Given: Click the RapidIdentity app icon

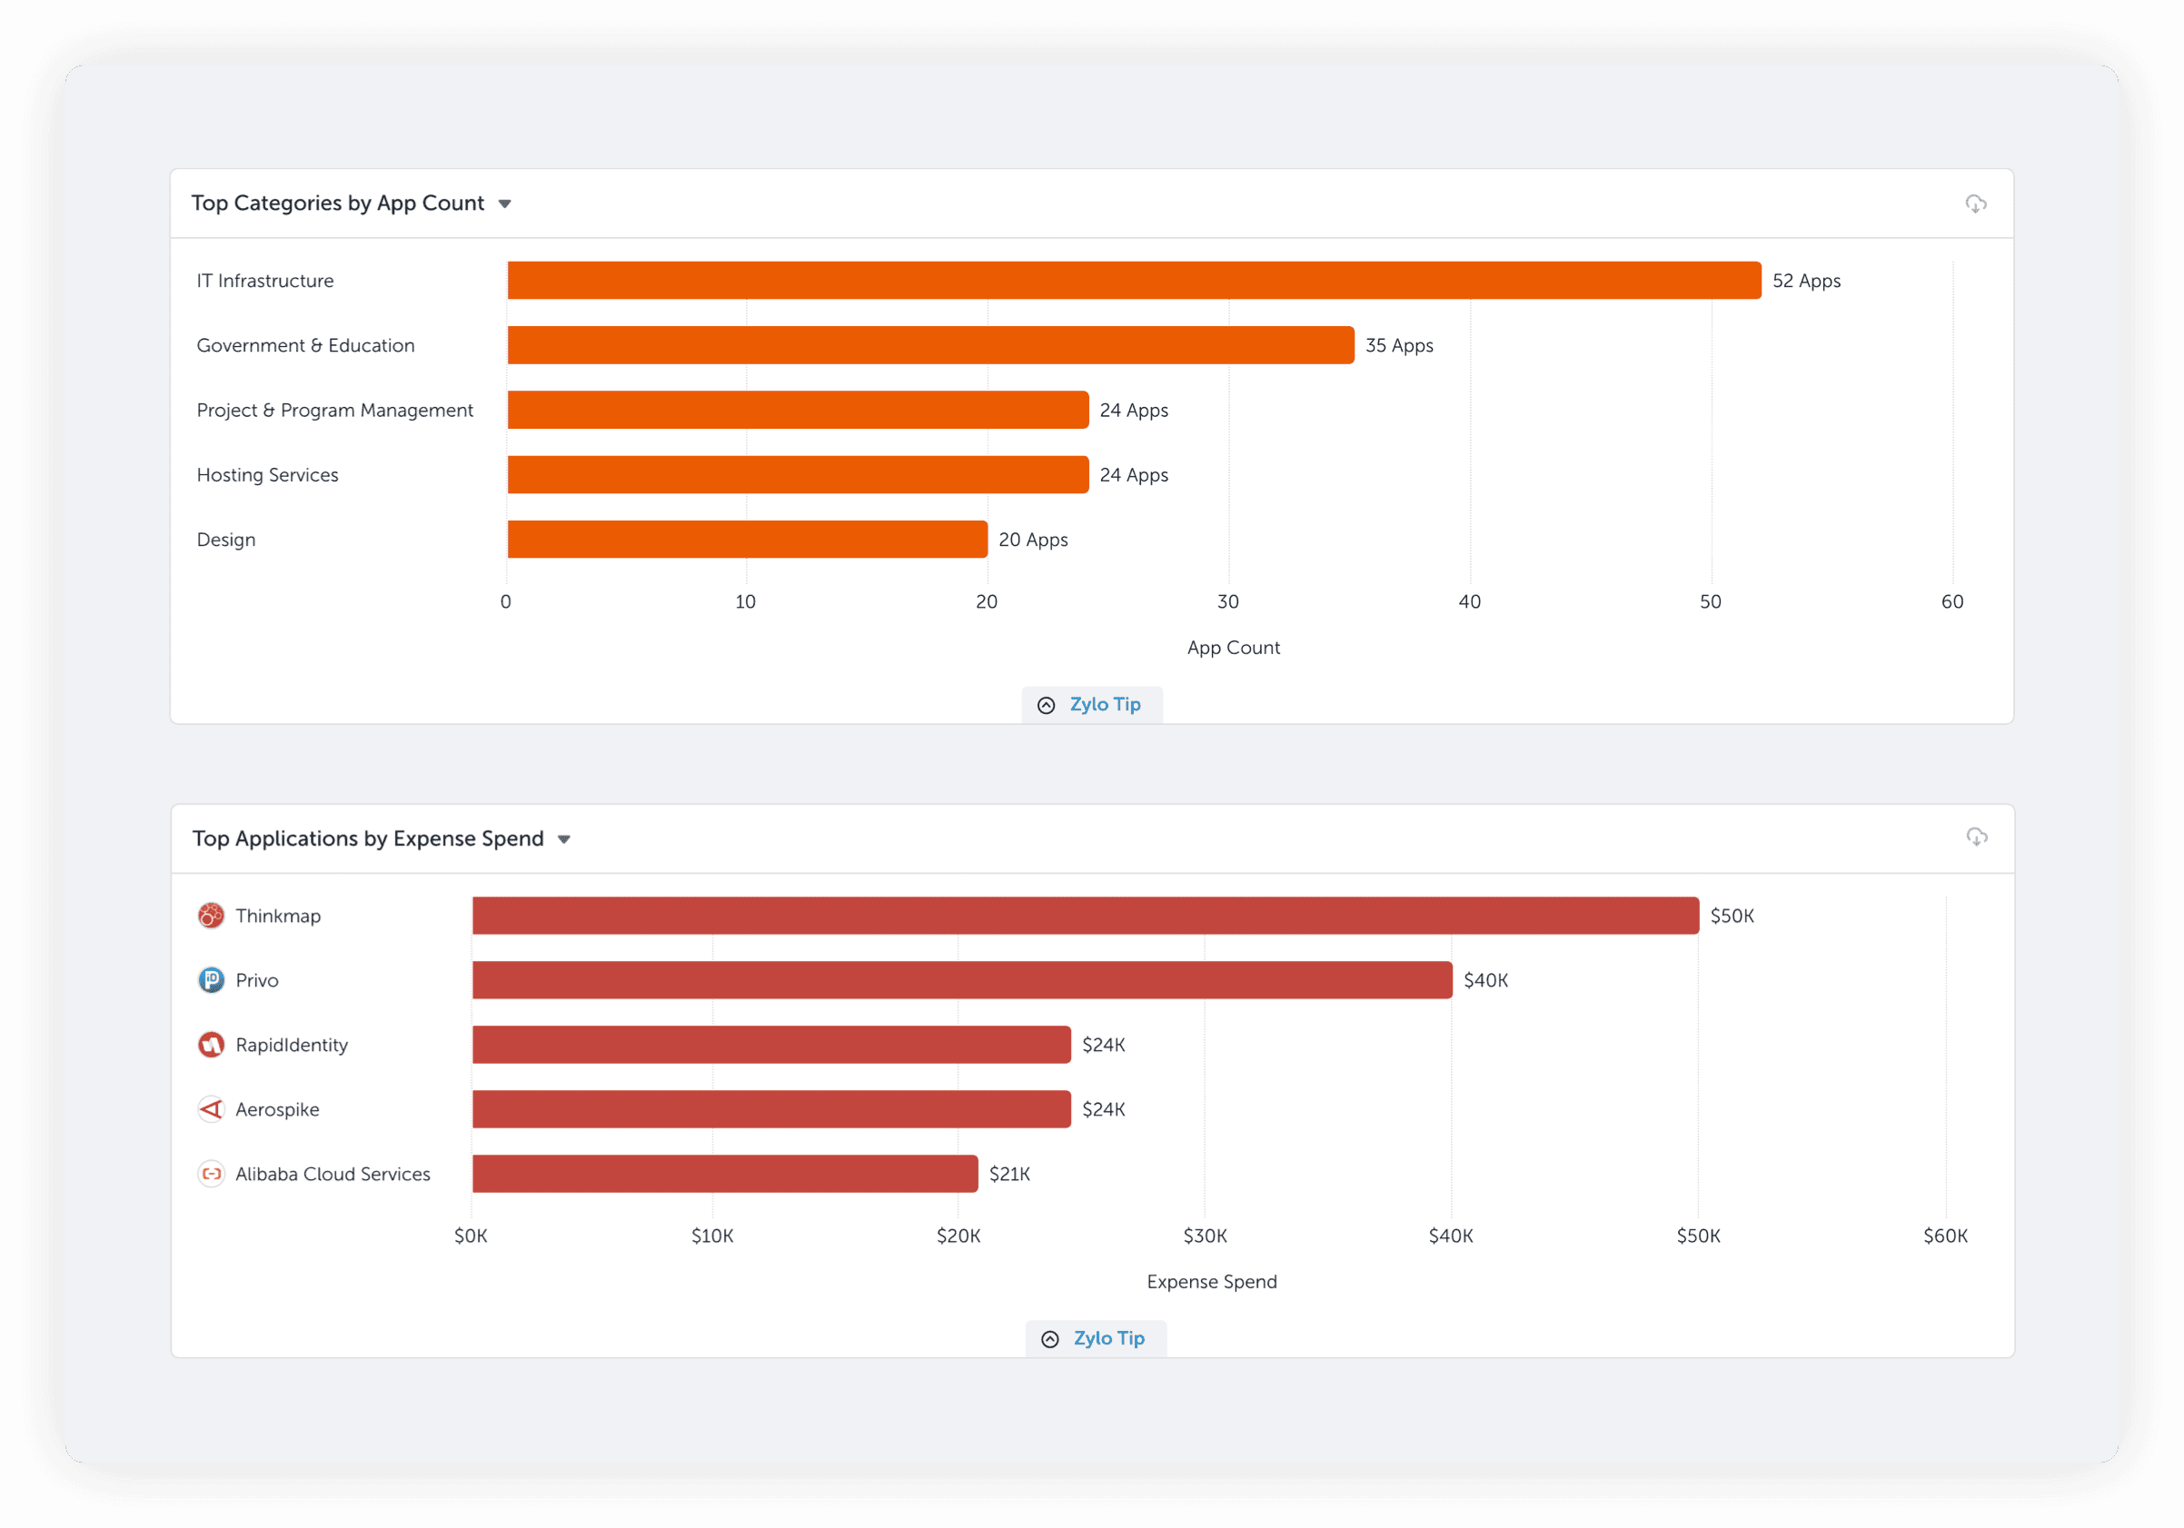Looking at the screenshot, I should coord(211,1045).
